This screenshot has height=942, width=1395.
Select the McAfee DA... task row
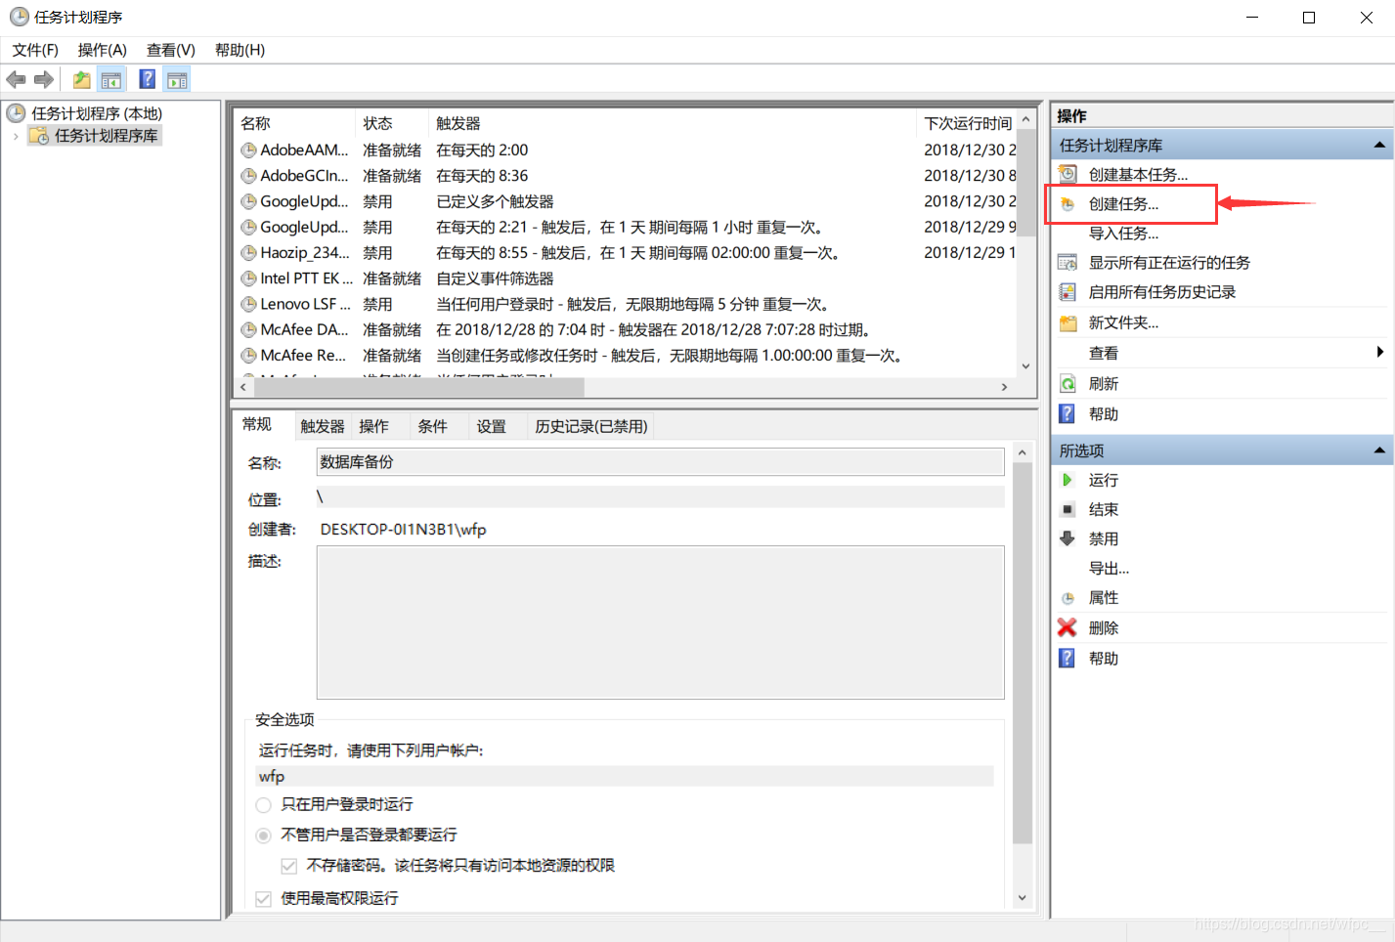point(628,329)
